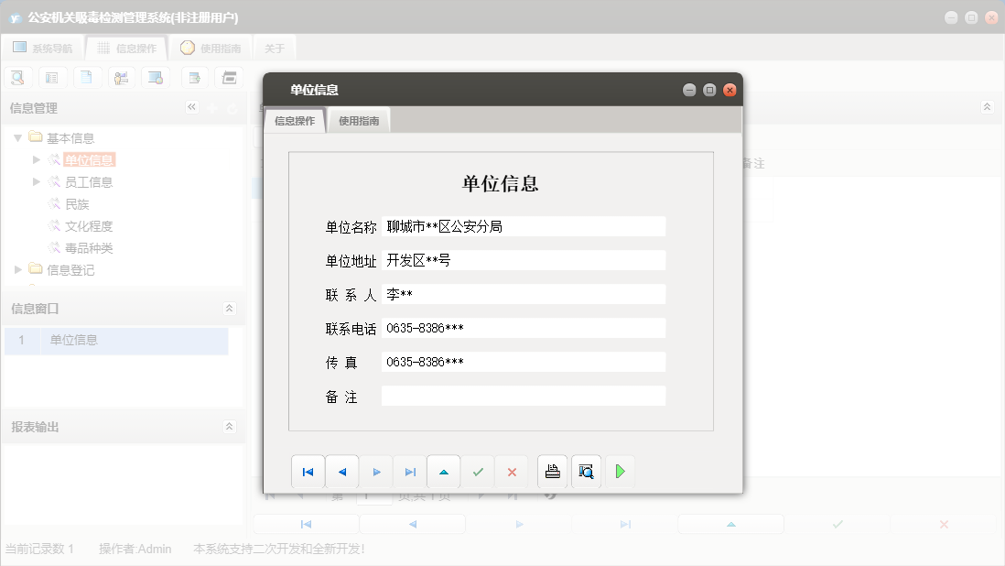The width and height of the screenshot is (1005, 566).
Task: Click the previous record arrow icon
Action: (341, 471)
